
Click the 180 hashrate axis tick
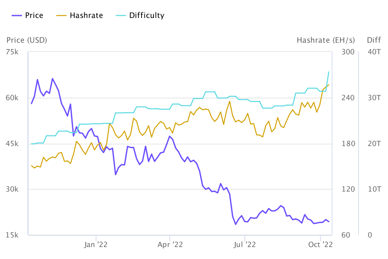[x=348, y=144]
